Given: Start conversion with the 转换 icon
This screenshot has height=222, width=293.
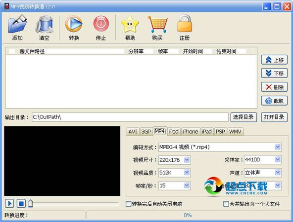Looking at the screenshot, I should pyautogui.click(x=74, y=24).
